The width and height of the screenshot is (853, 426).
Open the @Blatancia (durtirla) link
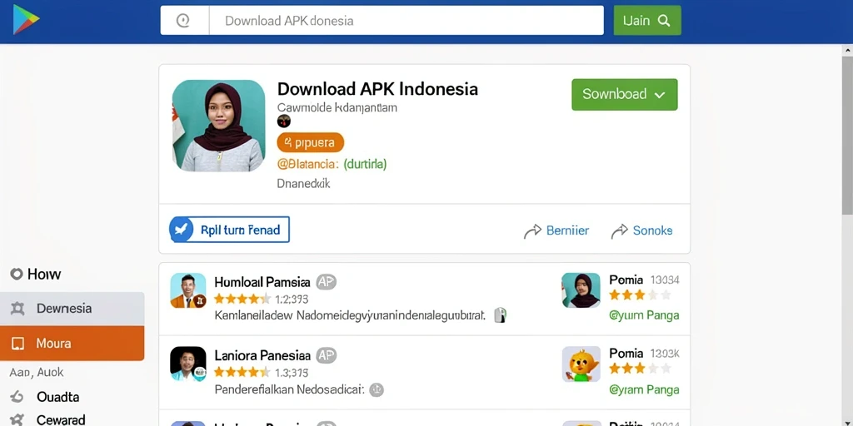tap(332, 164)
